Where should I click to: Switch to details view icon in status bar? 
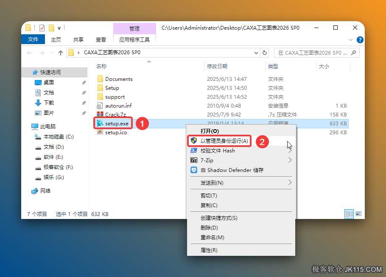pyautogui.click(x=349, y=214)
